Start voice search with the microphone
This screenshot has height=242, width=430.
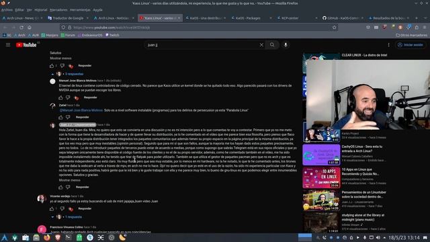(x=286, y=45)
